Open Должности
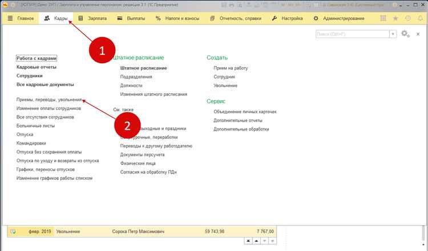 [131, 85]
